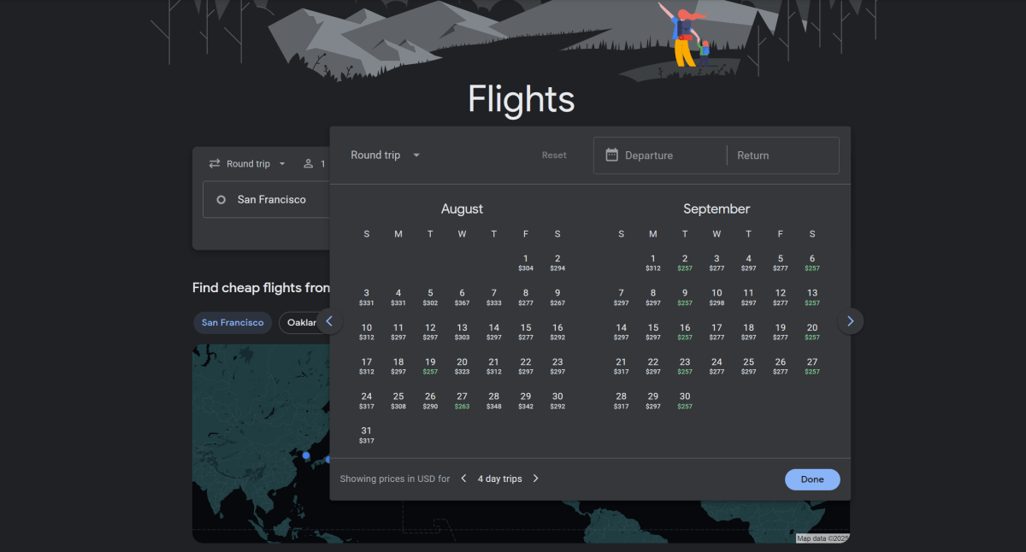Select the round trip swap arrows icon
1026x552 pixels.
[215, 163]
